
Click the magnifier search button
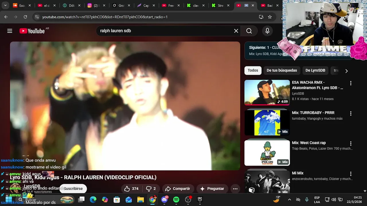249,31
